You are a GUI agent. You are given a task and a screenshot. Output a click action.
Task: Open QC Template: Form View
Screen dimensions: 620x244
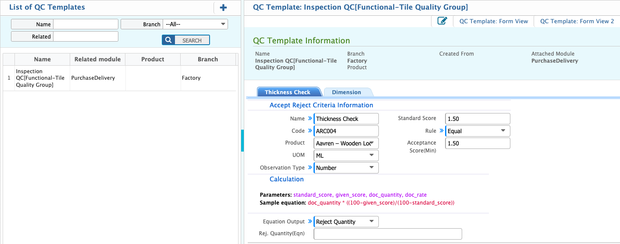[x=493, y=21]
